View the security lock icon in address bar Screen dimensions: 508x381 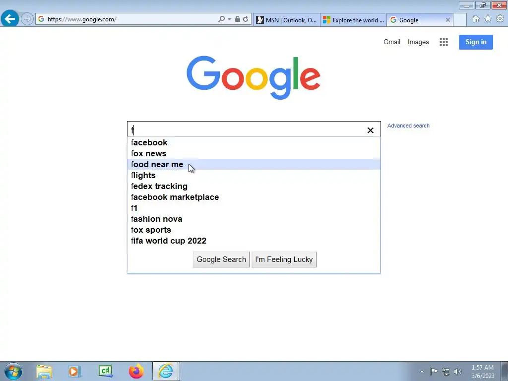pos(238,19)
